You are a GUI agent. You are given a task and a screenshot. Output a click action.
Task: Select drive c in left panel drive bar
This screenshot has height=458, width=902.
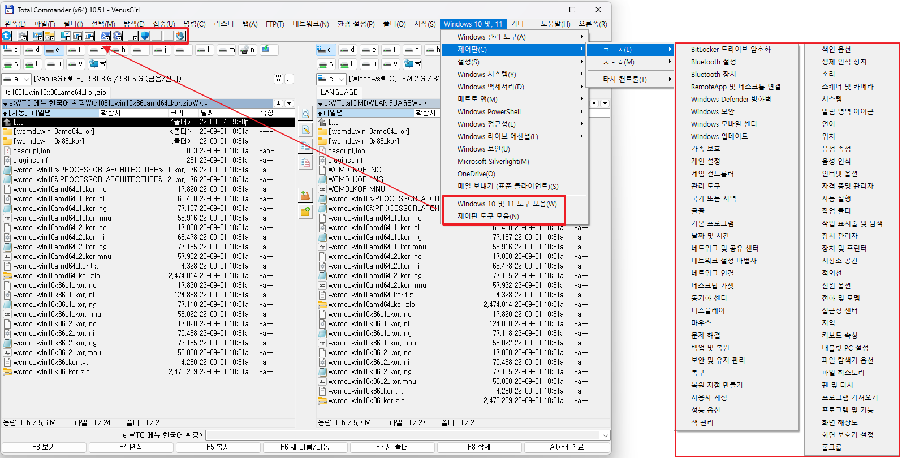click(11, 50)
